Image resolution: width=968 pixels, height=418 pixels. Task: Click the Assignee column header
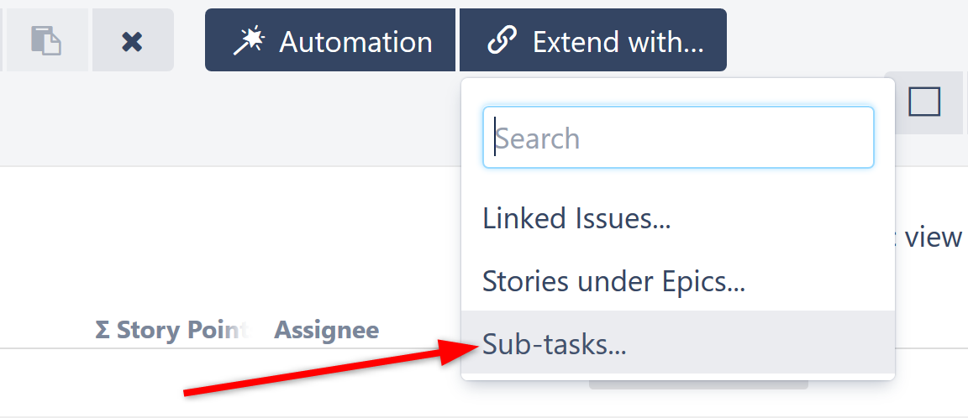(326, 330)
